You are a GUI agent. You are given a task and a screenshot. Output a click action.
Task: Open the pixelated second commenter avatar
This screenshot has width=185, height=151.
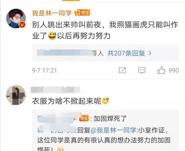click(x=16, y=95)
